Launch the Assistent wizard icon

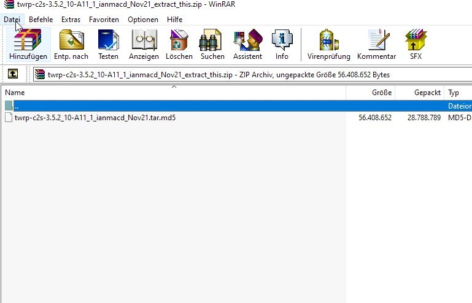247,44
